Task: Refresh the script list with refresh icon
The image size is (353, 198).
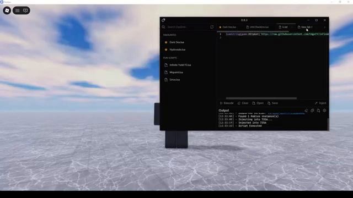Action: (x=212, y=27)
